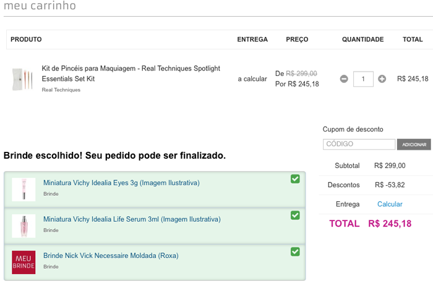Click the Vichy Idealia Eyes thumbnail image
The width and height of the screenshot is (433, 284).
pos(24,190)
